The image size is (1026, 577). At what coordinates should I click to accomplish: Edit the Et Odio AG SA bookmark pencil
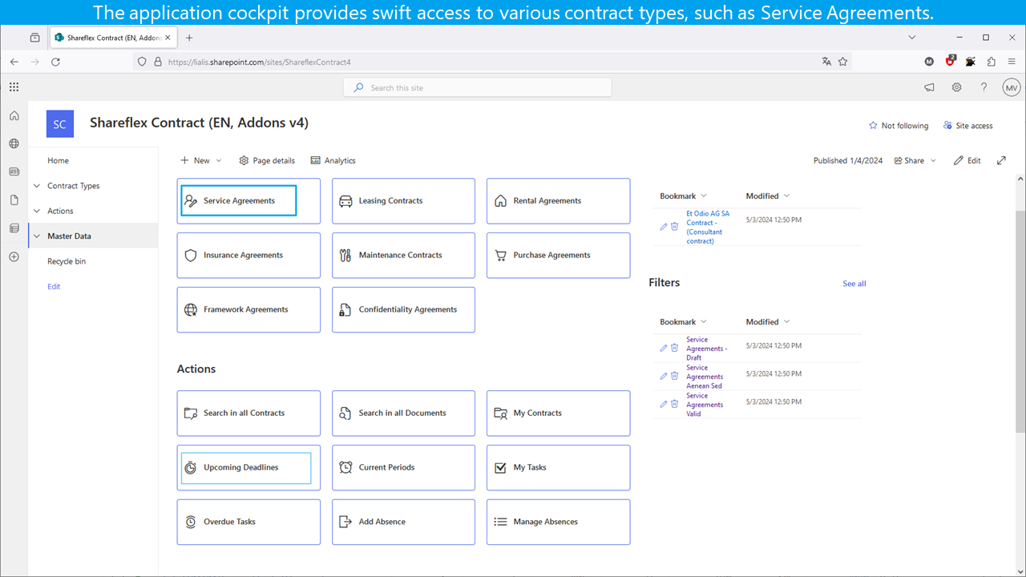(x=664, y=227)
